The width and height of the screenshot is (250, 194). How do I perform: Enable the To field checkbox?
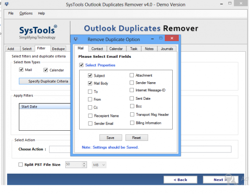point(90,91)
